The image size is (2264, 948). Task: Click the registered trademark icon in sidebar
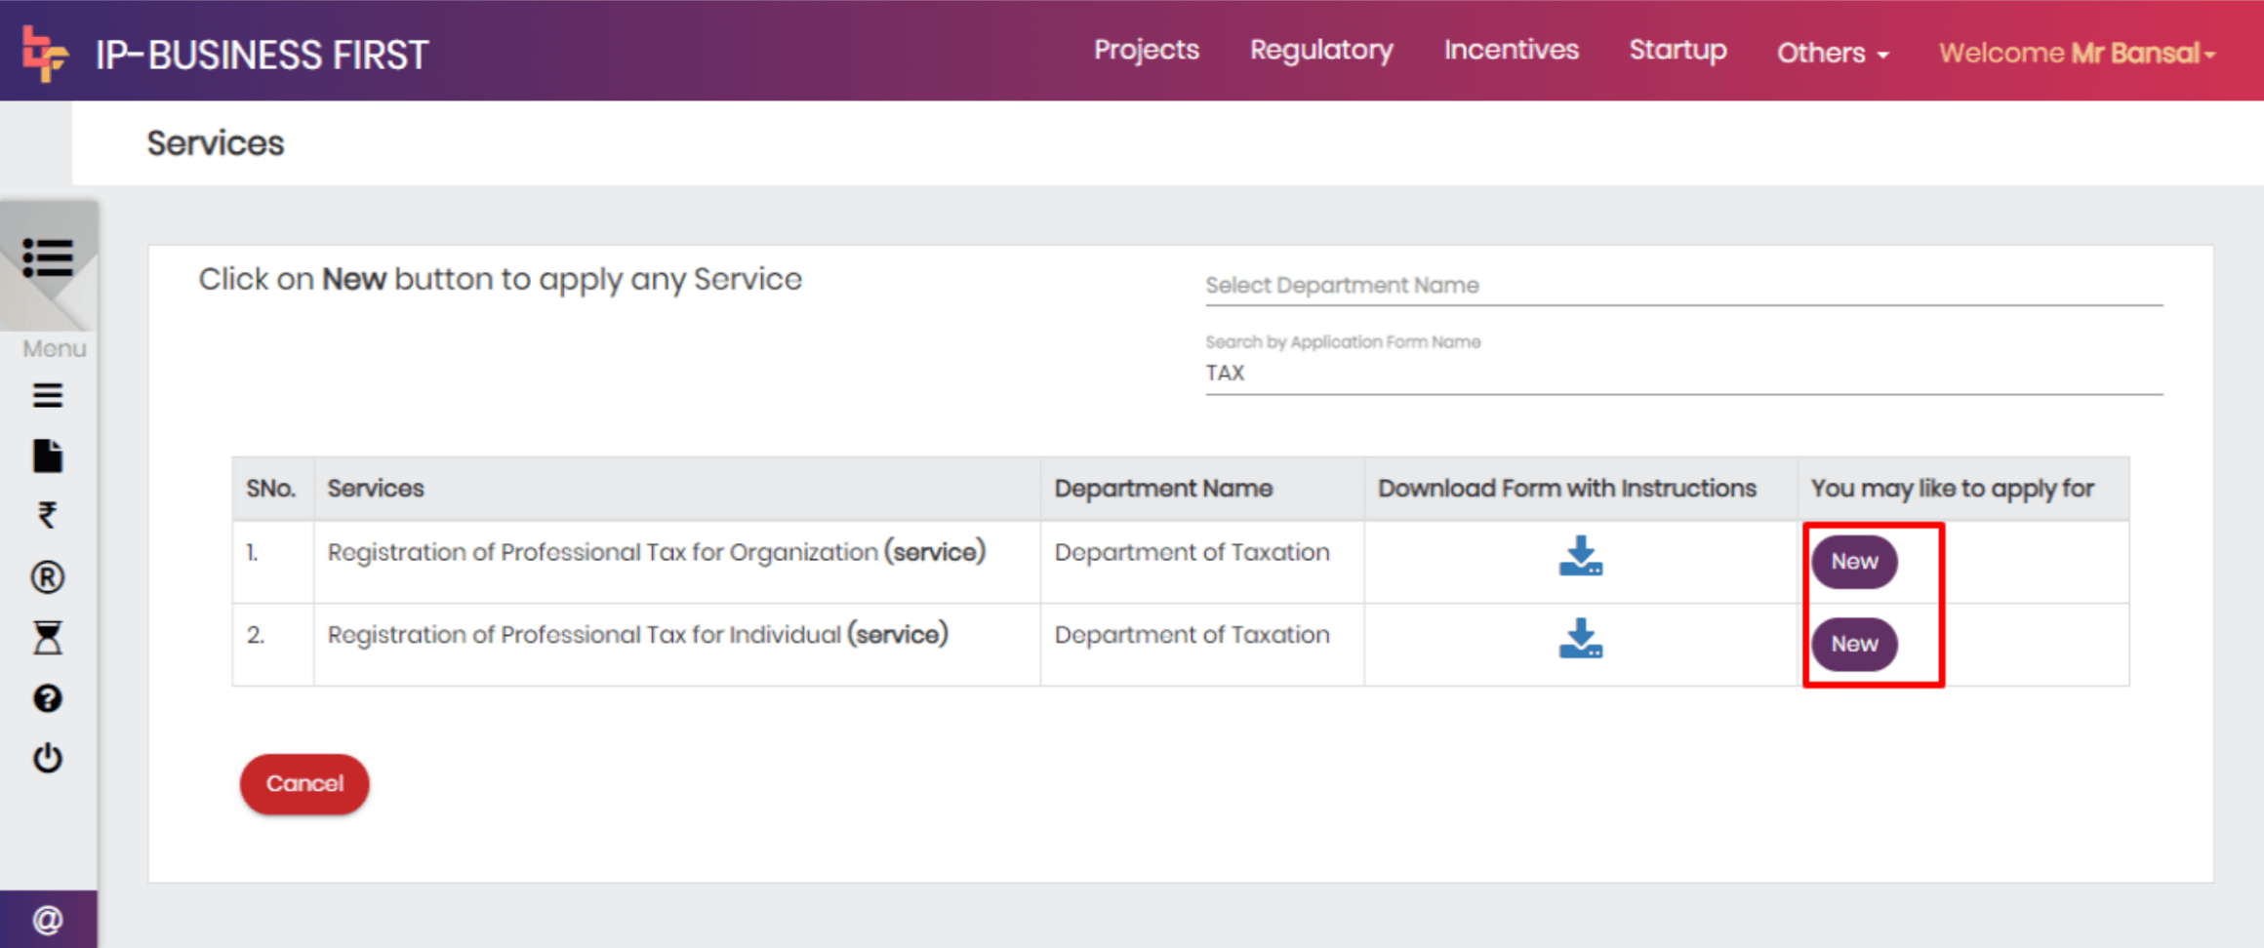coord(48,577)
